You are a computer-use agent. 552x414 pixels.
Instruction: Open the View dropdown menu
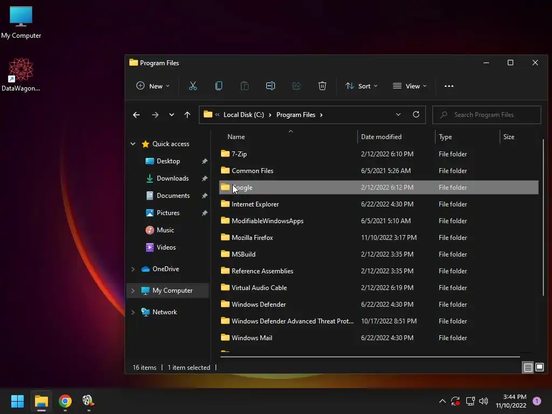[x=410, y=86]
